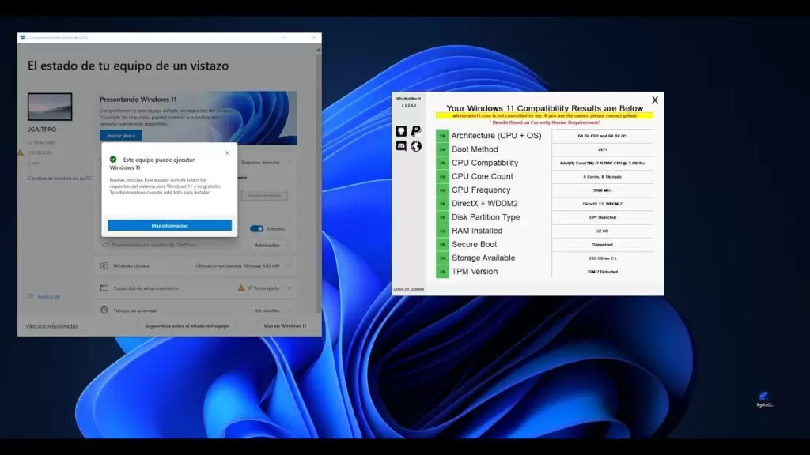Select the "Disk Partition Type" label

486,217
